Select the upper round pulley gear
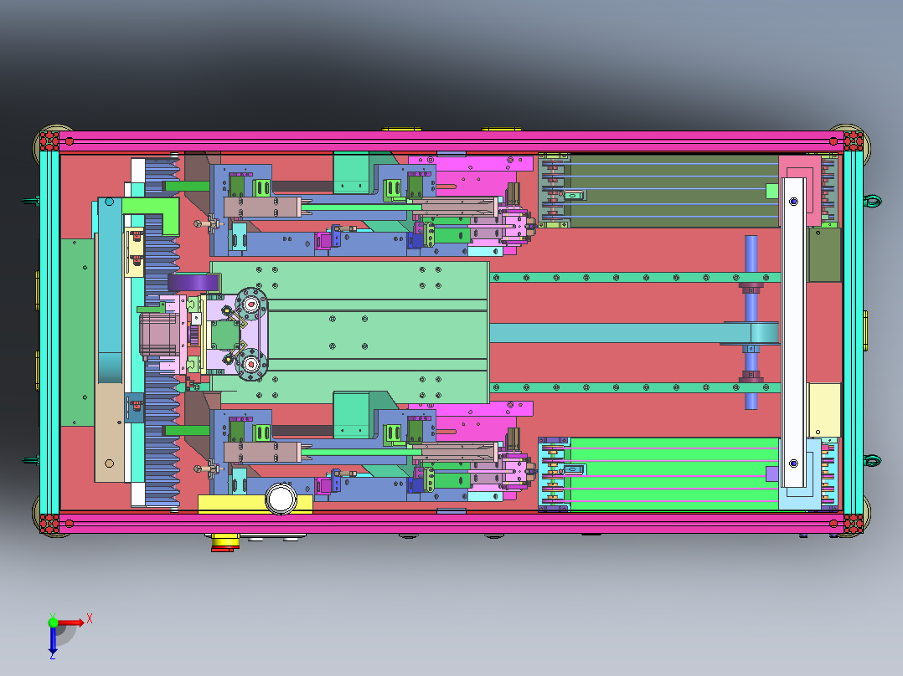 tap(251, 303)
